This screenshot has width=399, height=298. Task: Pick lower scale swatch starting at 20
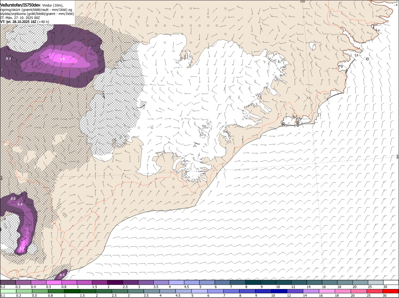(x=359, y=291)
